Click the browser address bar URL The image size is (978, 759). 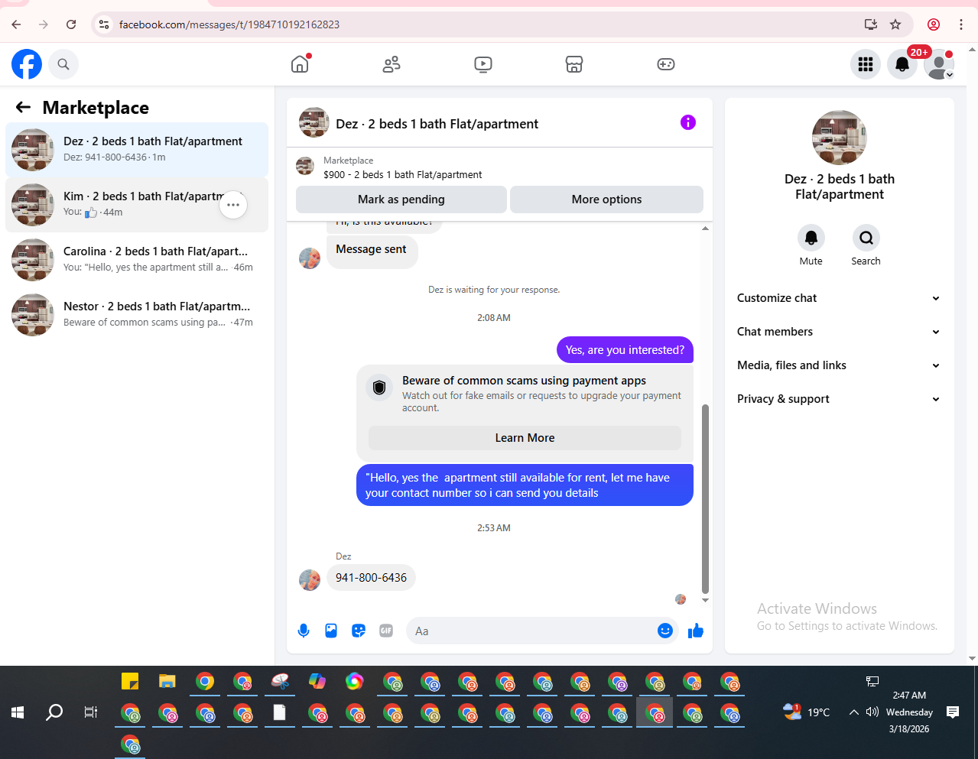(229, 24)
